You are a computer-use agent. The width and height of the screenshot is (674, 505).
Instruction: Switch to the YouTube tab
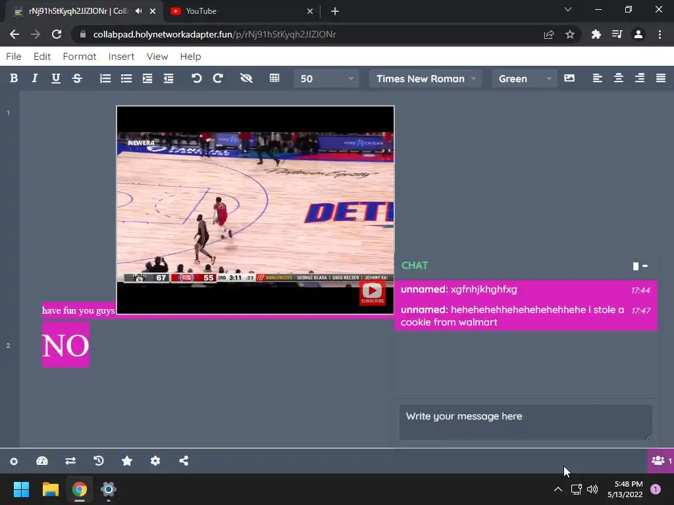pyautogui.click(x=241, y=11)
